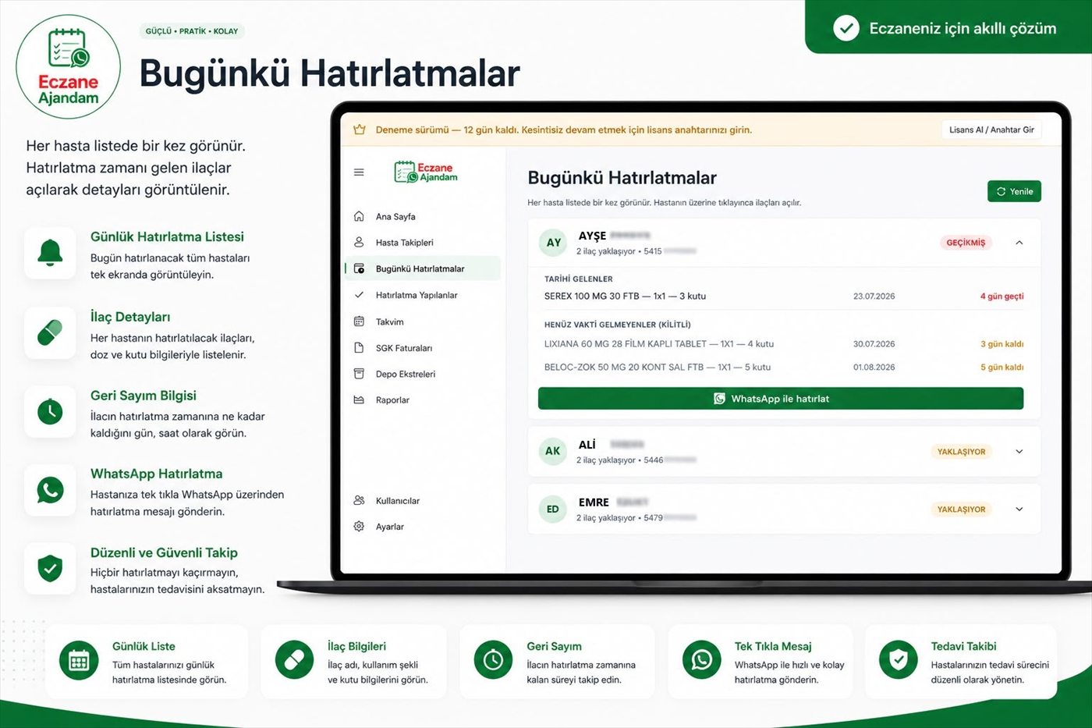Click the TARİHİ GELENLER section header
The width and height of the screenshot is (1092, 728).
tap(578, 279)
